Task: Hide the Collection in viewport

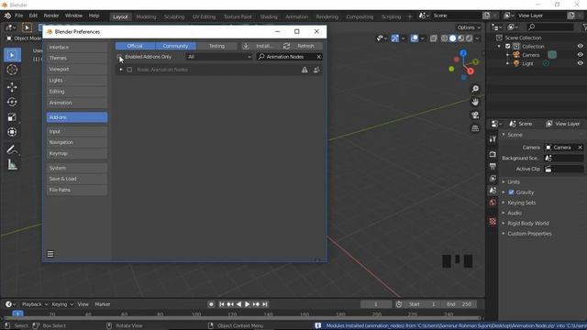Action: [x=580, y=47]
